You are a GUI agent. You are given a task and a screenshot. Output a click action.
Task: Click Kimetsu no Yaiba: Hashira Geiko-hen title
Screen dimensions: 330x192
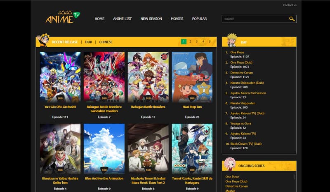[x=60, y=180]
